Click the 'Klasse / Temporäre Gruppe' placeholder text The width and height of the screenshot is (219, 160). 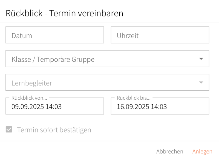pyautogui.click(x=53, y=59)
